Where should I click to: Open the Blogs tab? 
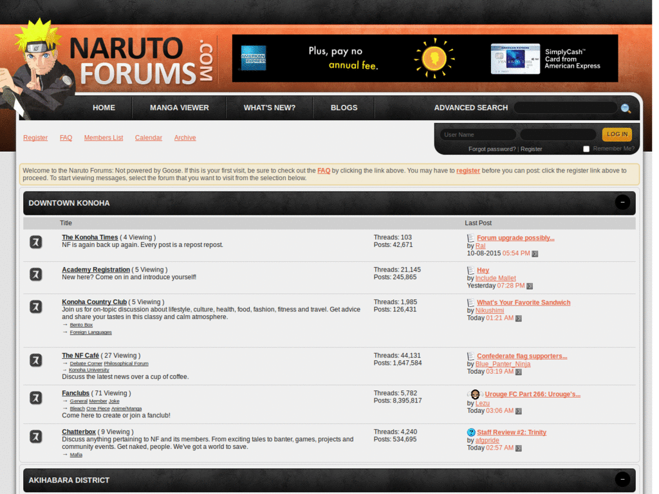pyautogui.click(x=344, y=108)
